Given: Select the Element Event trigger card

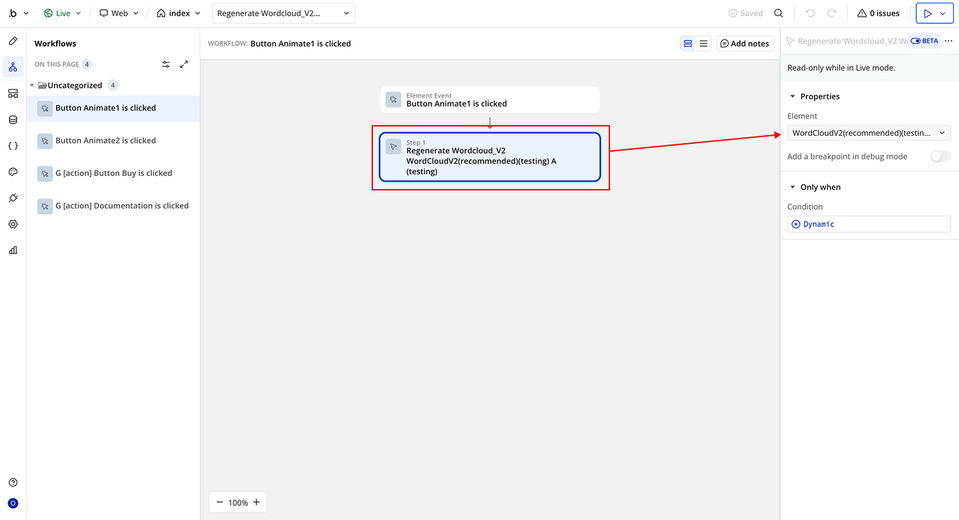Looking at the screenshot, I should [490, 100].
